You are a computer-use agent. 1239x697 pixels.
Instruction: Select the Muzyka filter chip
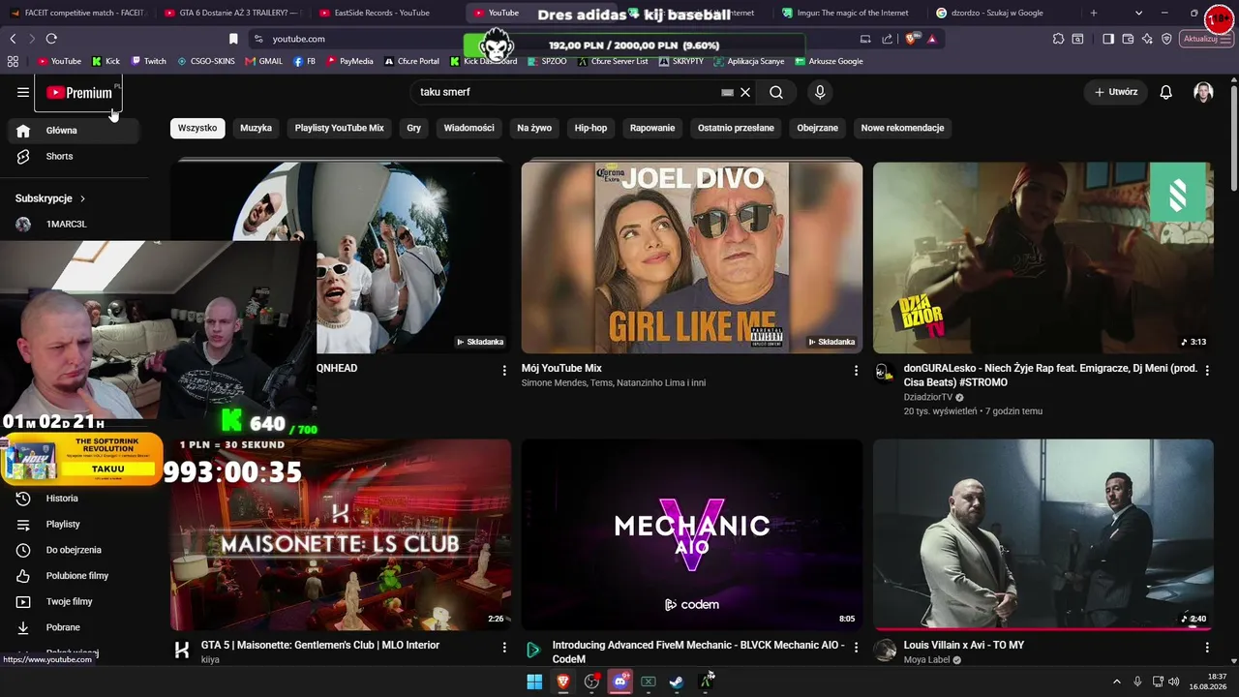click(x=256, y=128)
